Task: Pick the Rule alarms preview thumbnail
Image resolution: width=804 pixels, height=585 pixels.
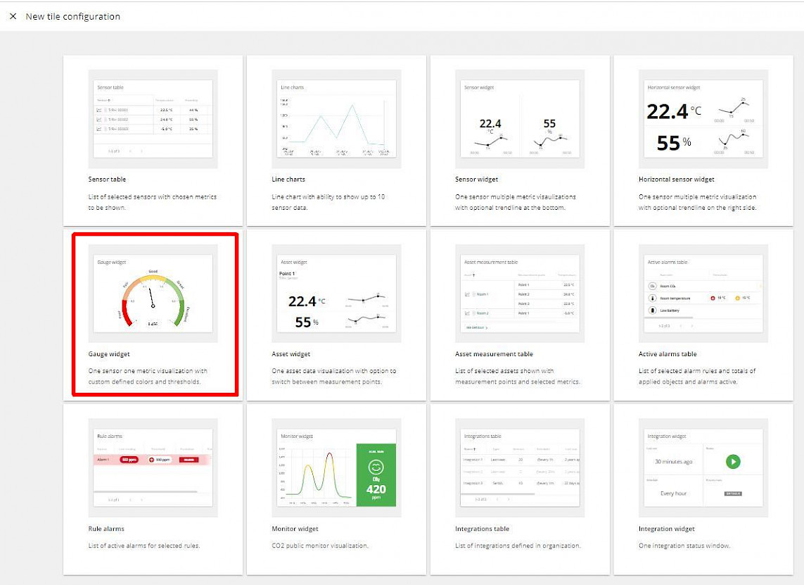Action: pos(153,468)
